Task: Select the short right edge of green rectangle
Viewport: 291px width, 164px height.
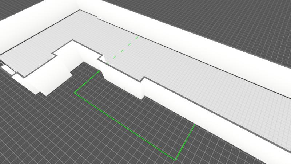Action: pyautogui.click(x=185, y=142)
